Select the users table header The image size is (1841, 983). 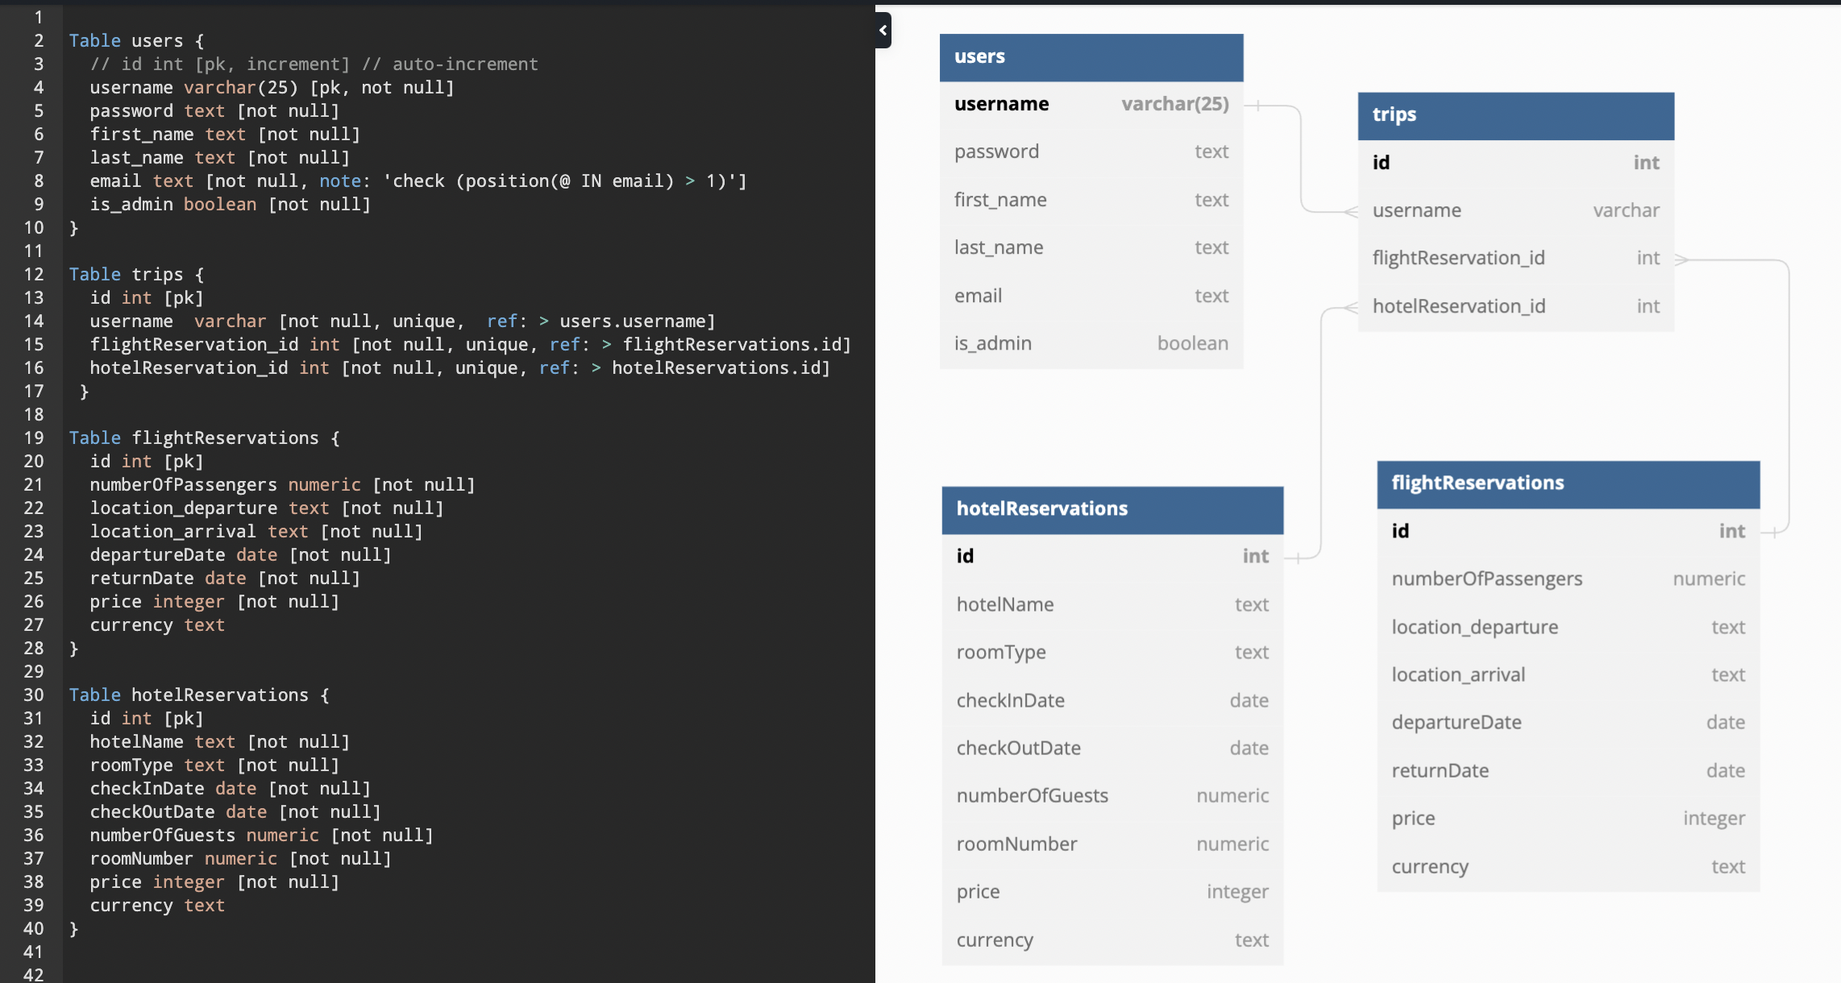pos(1091,57)
